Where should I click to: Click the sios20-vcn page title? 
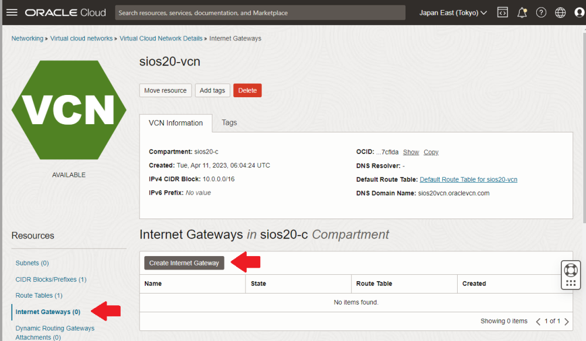[170, 62]
